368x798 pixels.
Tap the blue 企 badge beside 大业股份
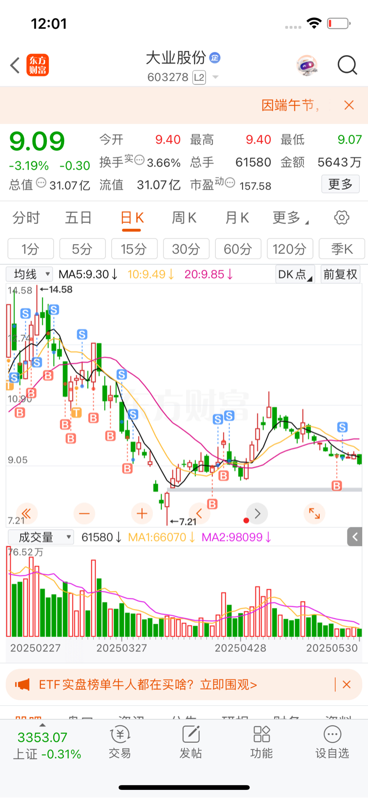point(215,58)
